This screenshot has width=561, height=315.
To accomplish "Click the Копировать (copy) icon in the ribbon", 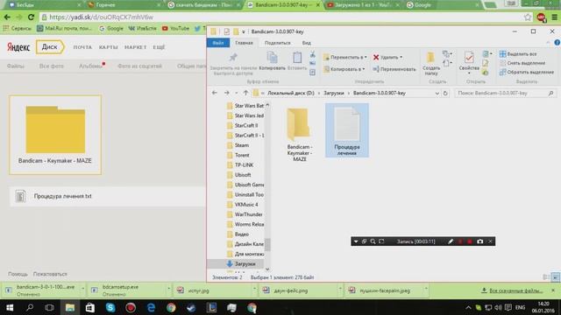I will [x=273, y=57].
